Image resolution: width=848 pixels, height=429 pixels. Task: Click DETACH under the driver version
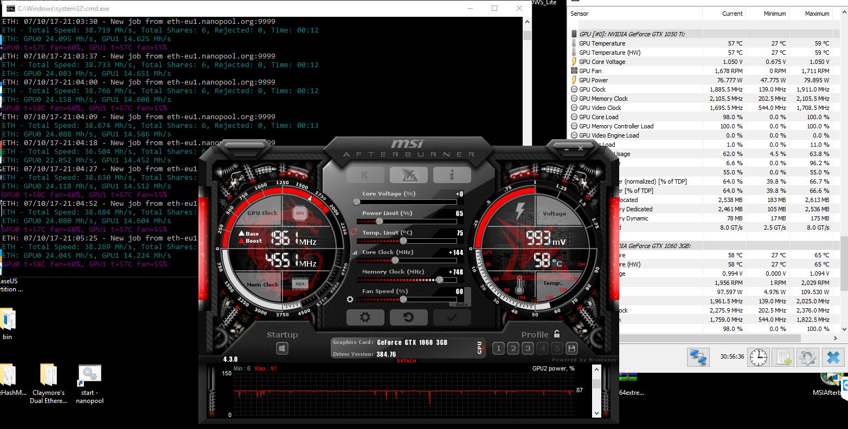click(407, 361)
